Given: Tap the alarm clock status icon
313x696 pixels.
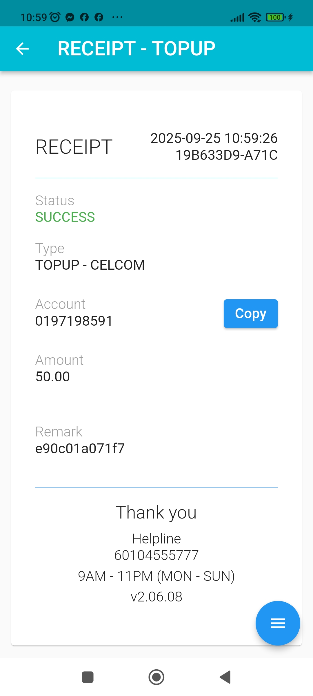Looking at the screenshot, I should coord(55,17).
